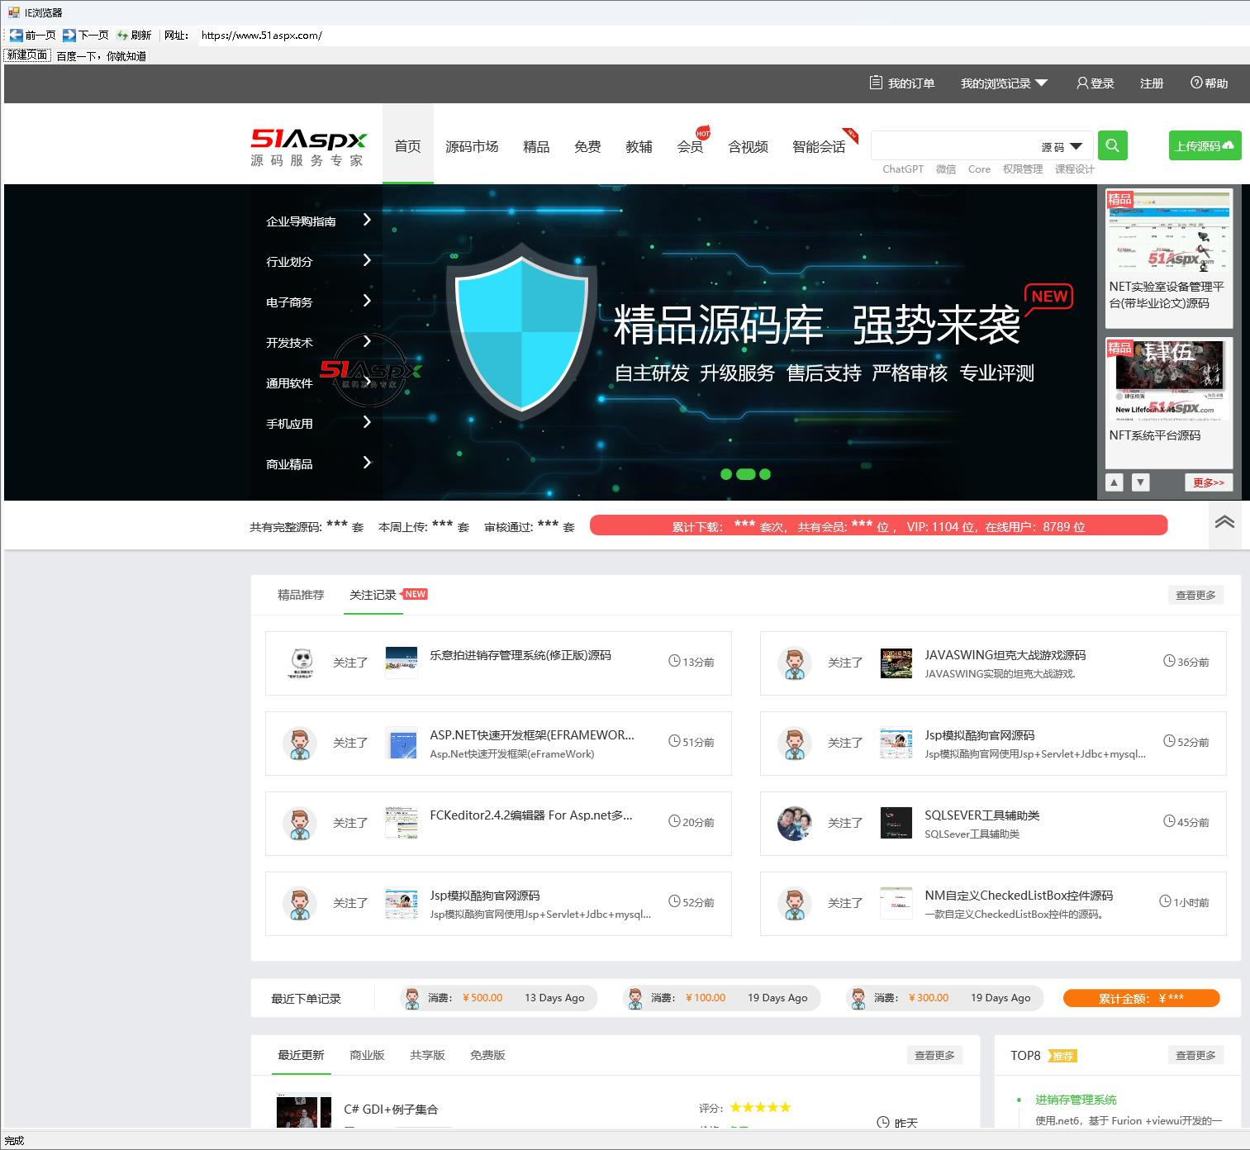This screenshot has height=1150, width=1250.
Task: Click the 上传源码 upload button
Action: pyautogui.click(x=1205, y=145)
